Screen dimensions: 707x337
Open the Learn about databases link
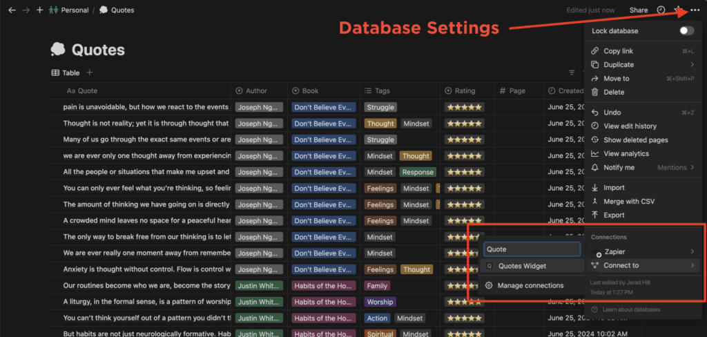[630, 309]
